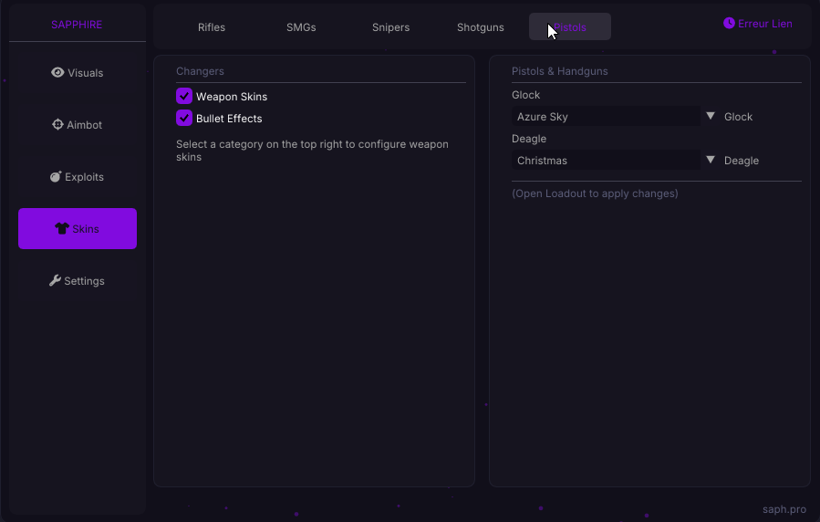Image resolution: width=820 pixels, height=522 pixels.
Task: Click the crosshair icon beside Aimbot
Action: point(57,124)
